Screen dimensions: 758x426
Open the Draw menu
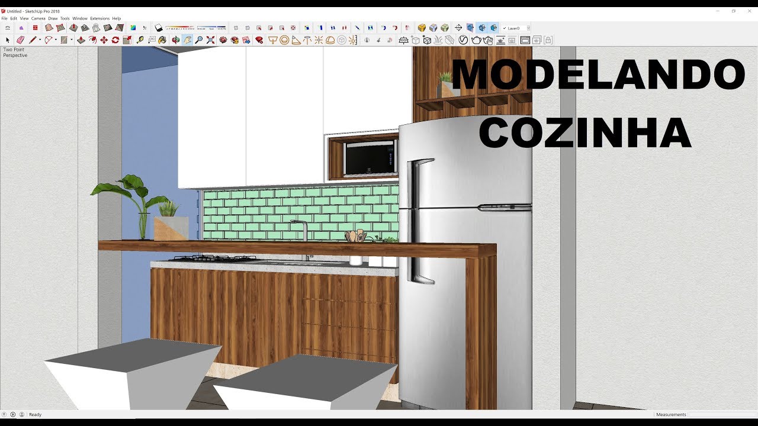(53, 18)
